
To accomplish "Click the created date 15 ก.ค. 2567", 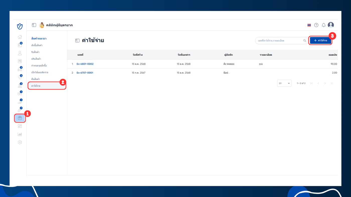I will (139, 73).
